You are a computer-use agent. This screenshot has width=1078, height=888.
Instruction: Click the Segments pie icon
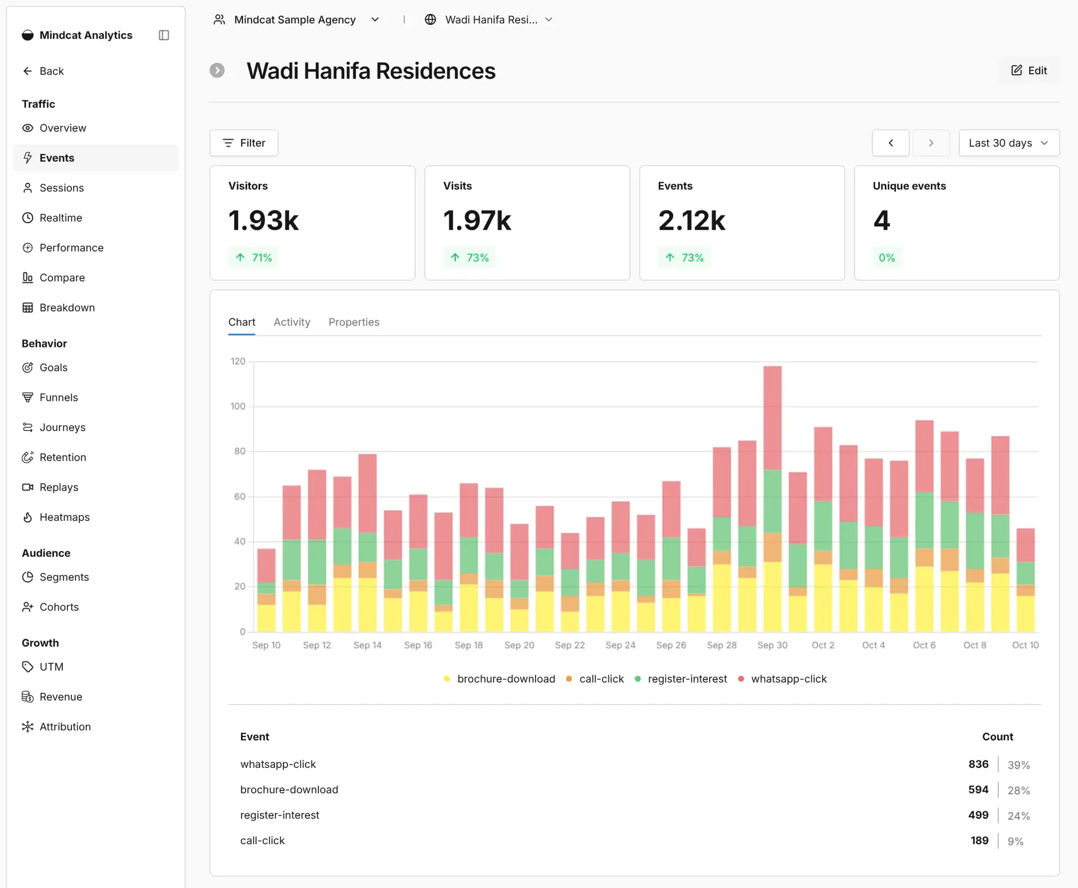28,577
